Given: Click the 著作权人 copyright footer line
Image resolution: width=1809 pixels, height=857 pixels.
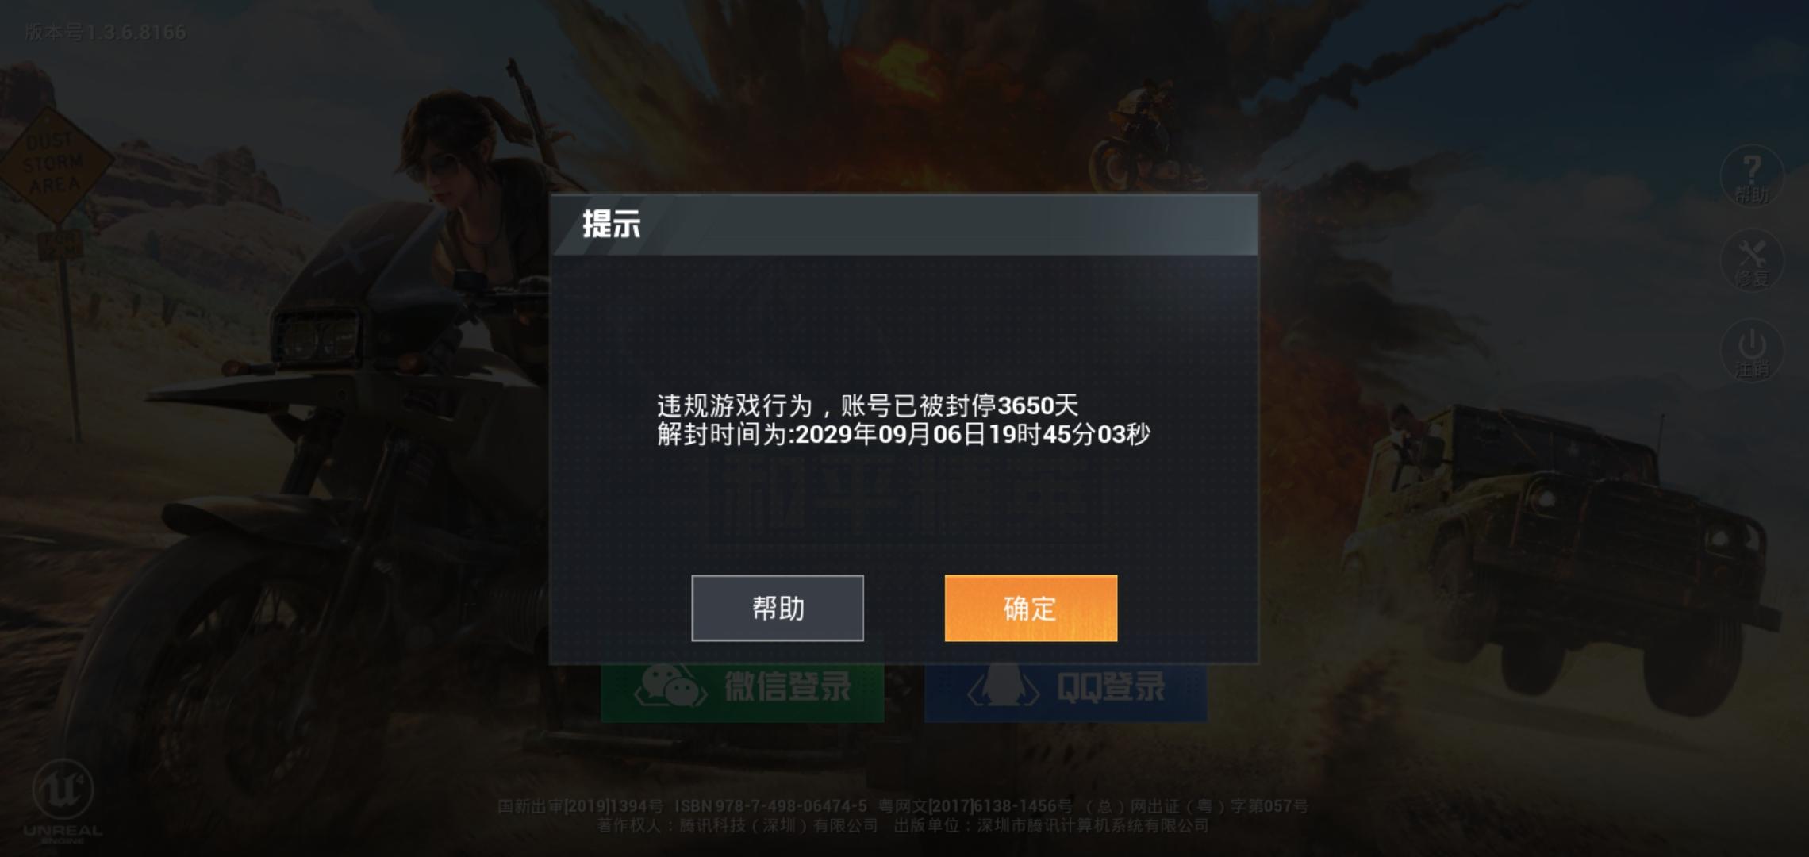Looking at the screenshot, I should coord(902,826).
